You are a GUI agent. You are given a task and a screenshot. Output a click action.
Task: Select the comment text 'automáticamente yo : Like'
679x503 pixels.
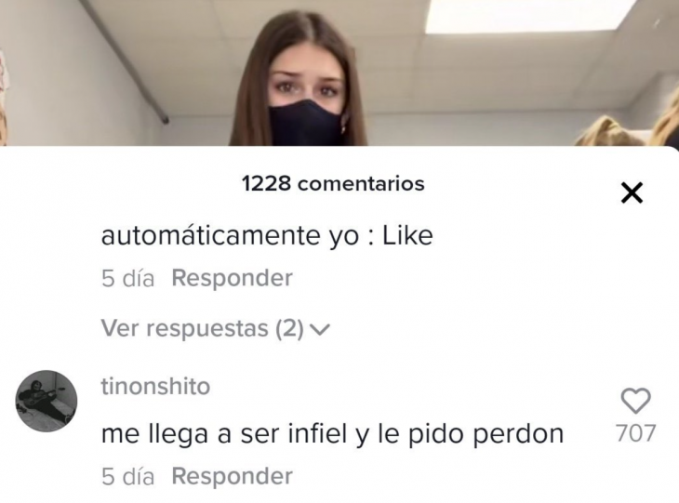click(x=267, y=236)
